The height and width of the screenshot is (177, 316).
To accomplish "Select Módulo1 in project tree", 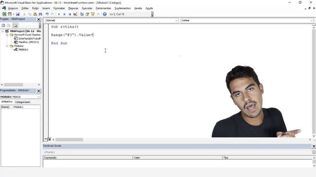I will (23, 50).
